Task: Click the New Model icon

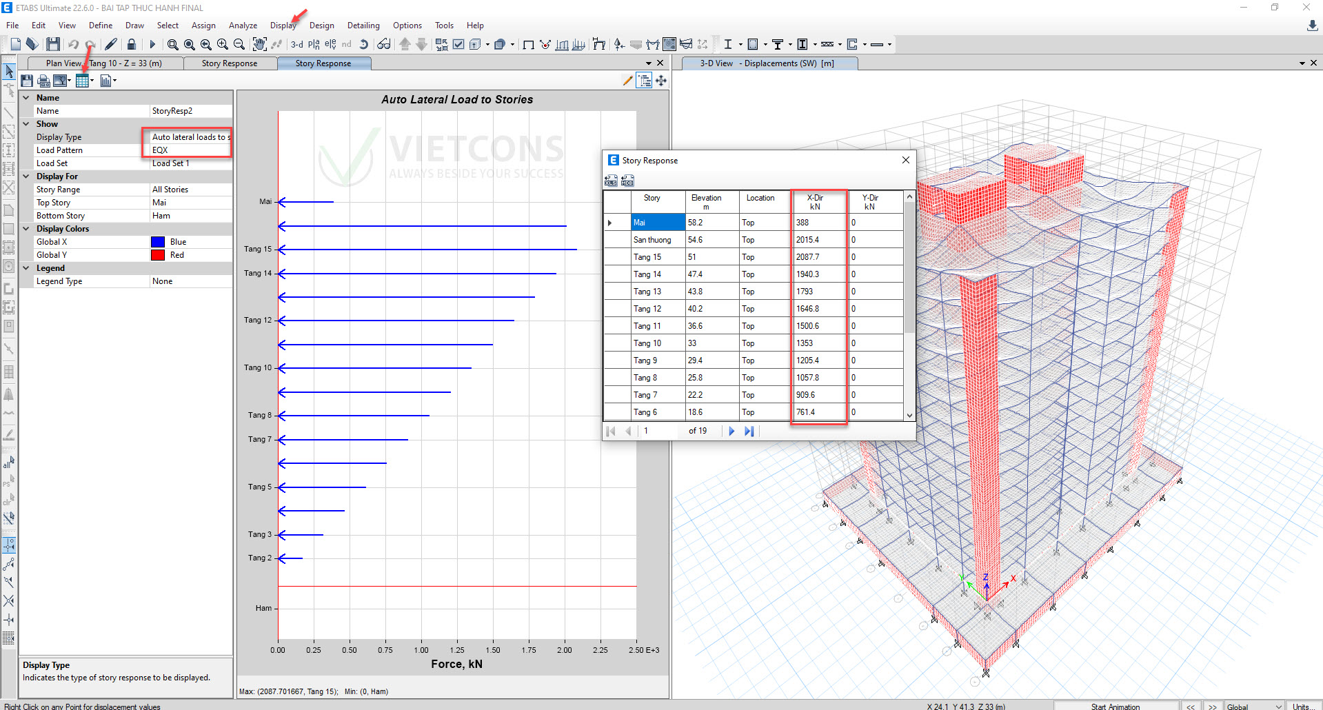Action: coord(15,44)
